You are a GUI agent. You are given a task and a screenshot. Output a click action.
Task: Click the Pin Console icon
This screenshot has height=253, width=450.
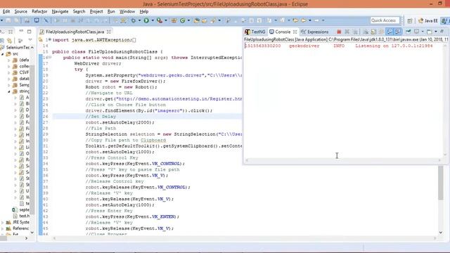point(408,32)
